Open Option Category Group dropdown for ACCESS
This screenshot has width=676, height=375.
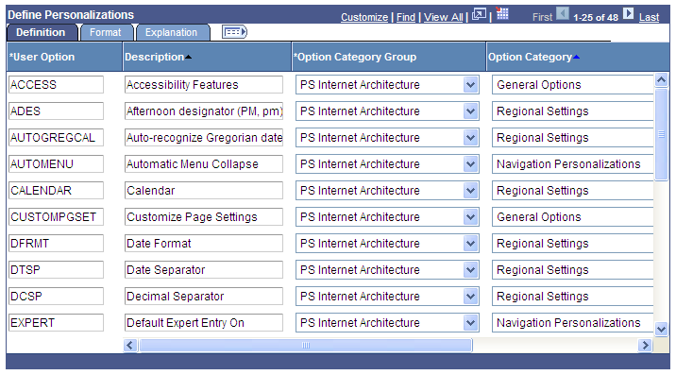471,85
